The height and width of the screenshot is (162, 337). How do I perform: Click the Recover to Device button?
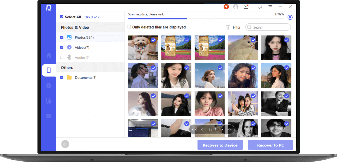click(220, 145)
